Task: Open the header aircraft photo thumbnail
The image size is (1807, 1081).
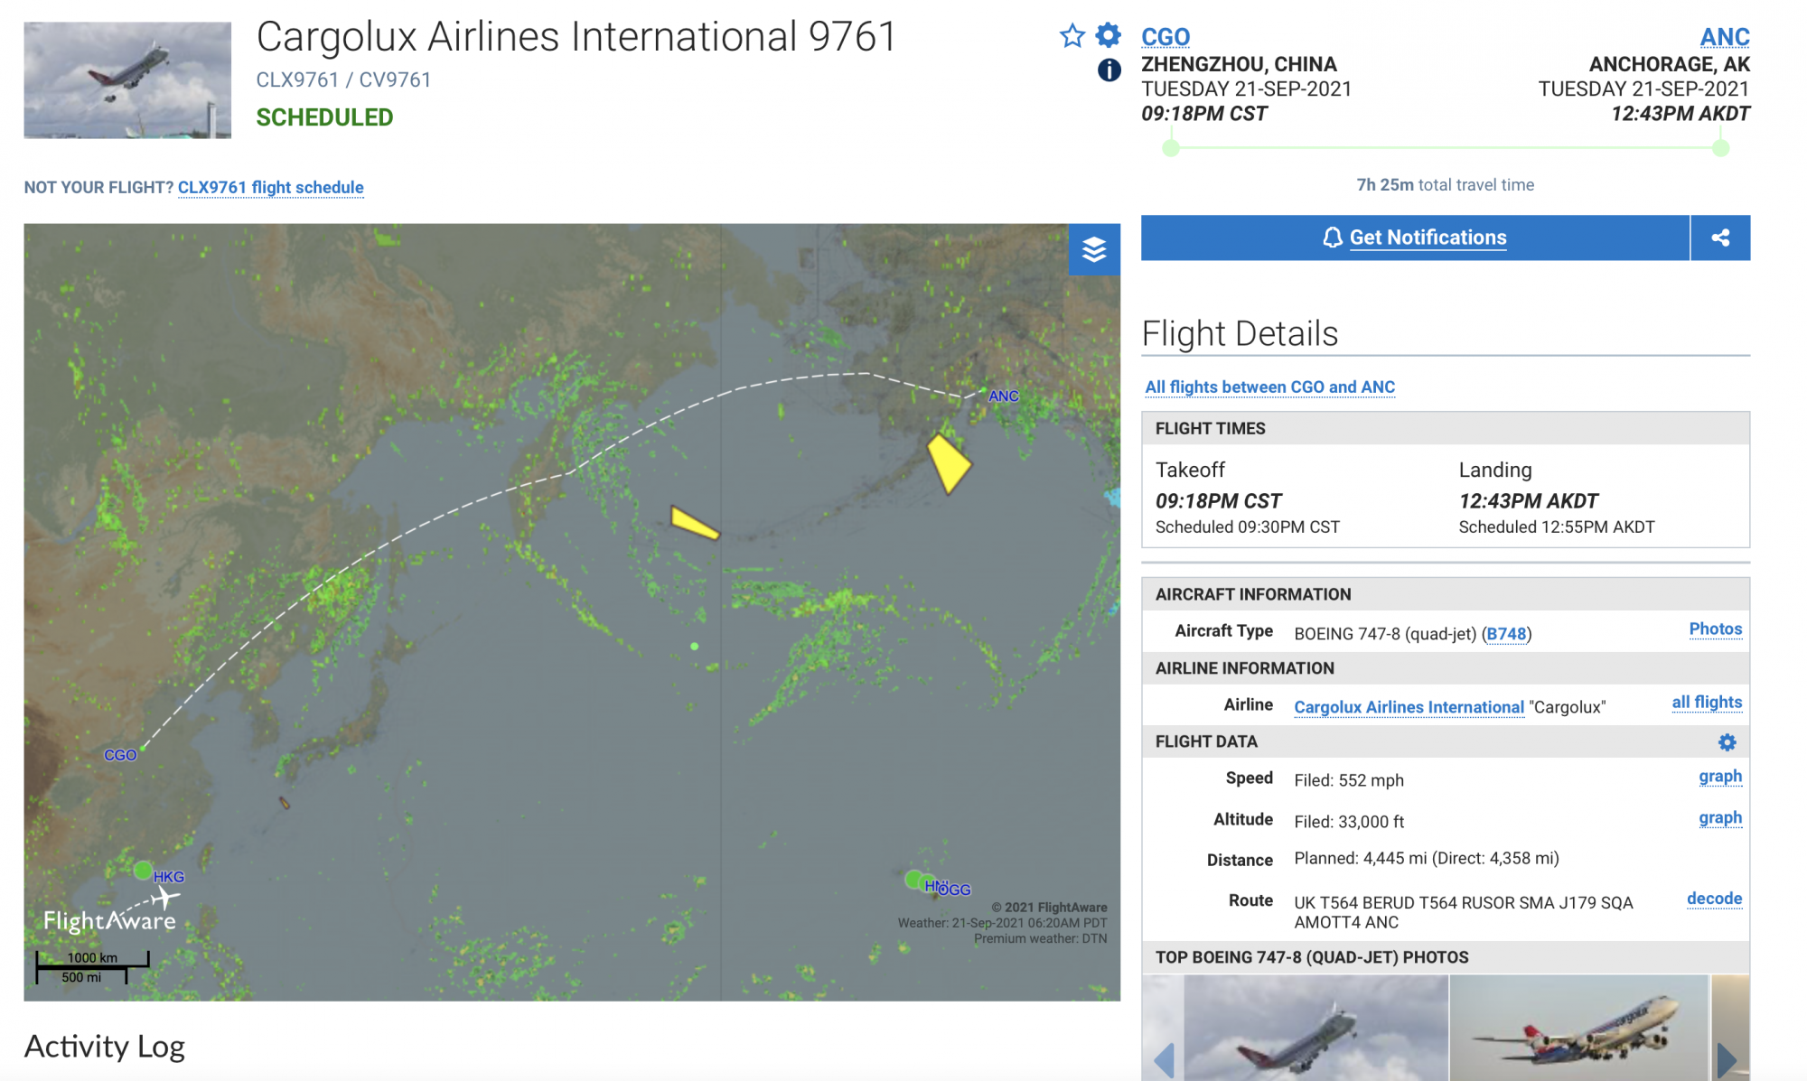Action: 127,80
